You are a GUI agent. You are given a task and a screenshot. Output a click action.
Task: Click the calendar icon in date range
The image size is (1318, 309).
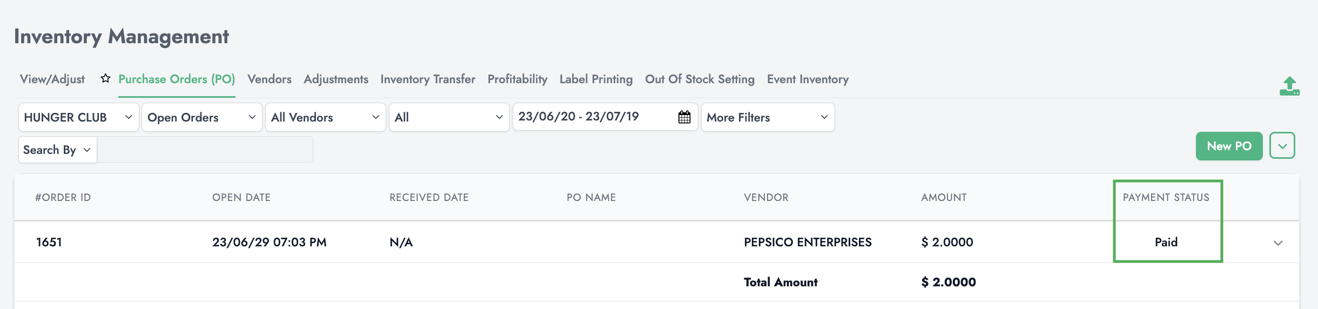(x=684, y=117)
